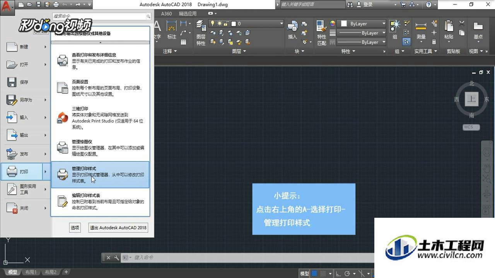
Task: Open the ByLayer object color dropdown
Action: (361, 24)
